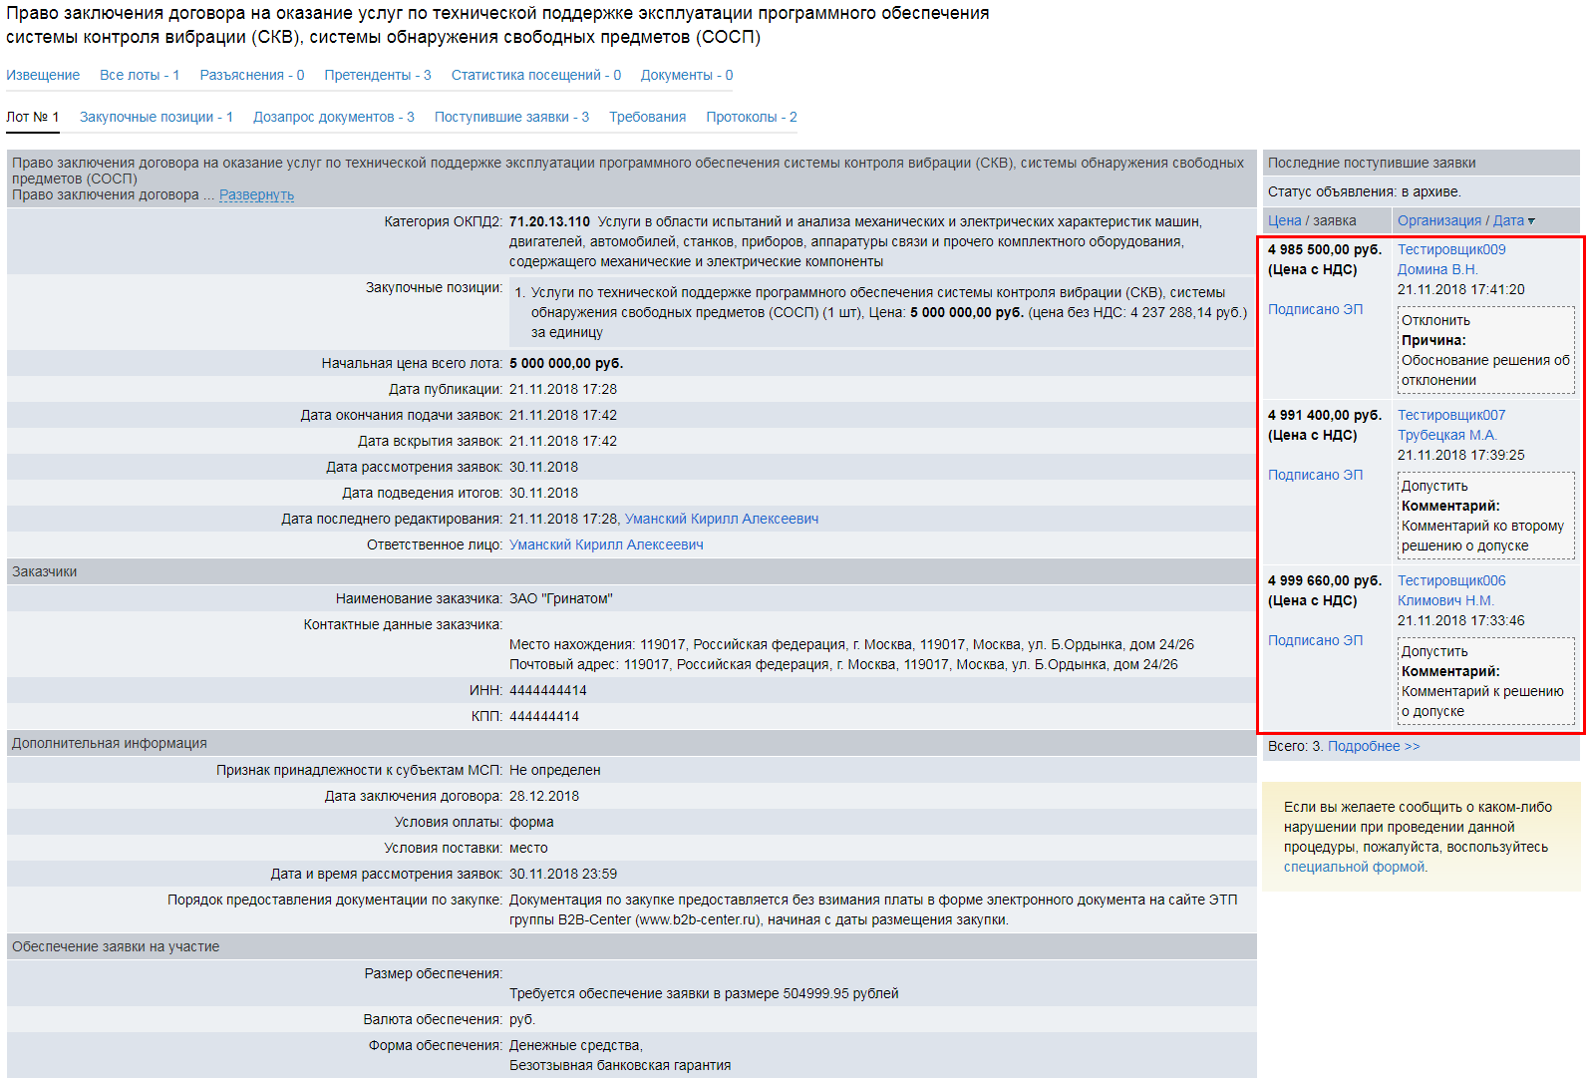Screen dimensions: 1589x1085
Task: Open the Требования tab
Action: tap(647, 118)
